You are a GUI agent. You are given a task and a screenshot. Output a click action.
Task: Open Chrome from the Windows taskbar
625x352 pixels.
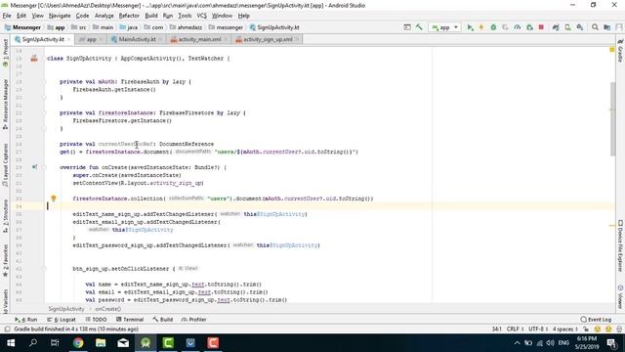pyautogui.click(x=78, y=343)
